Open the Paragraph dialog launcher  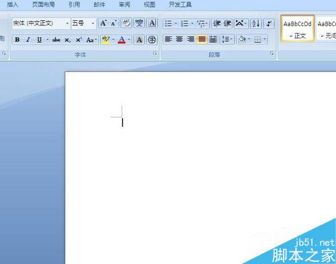(x=271, y=54)
